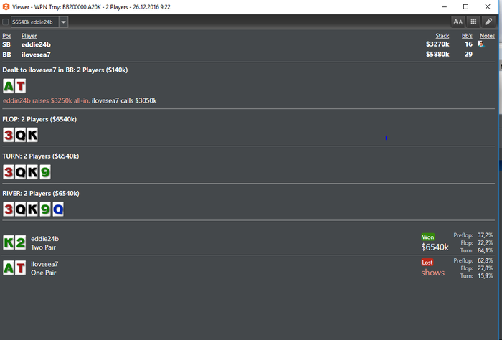Minimize the Viewer window

tap(444, 6)
